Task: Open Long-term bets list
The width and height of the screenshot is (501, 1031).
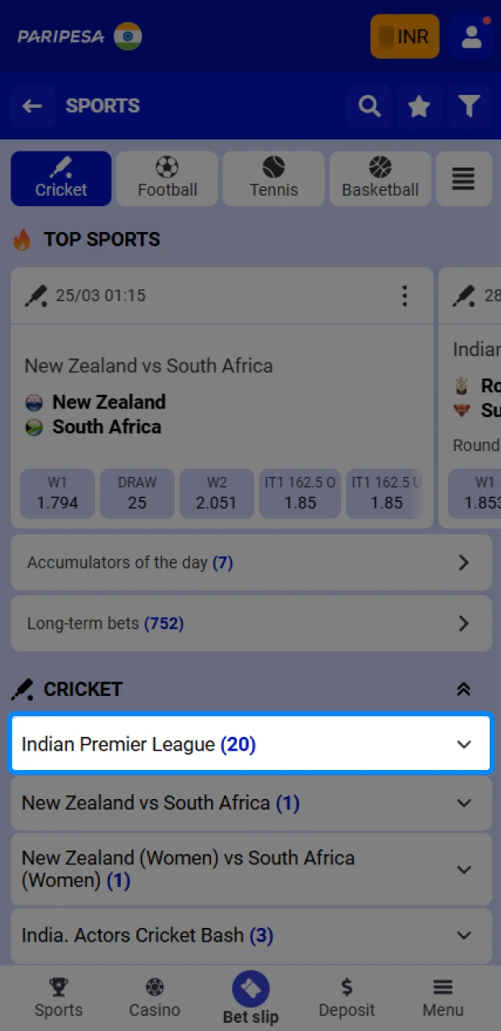Action: point(250,623)
